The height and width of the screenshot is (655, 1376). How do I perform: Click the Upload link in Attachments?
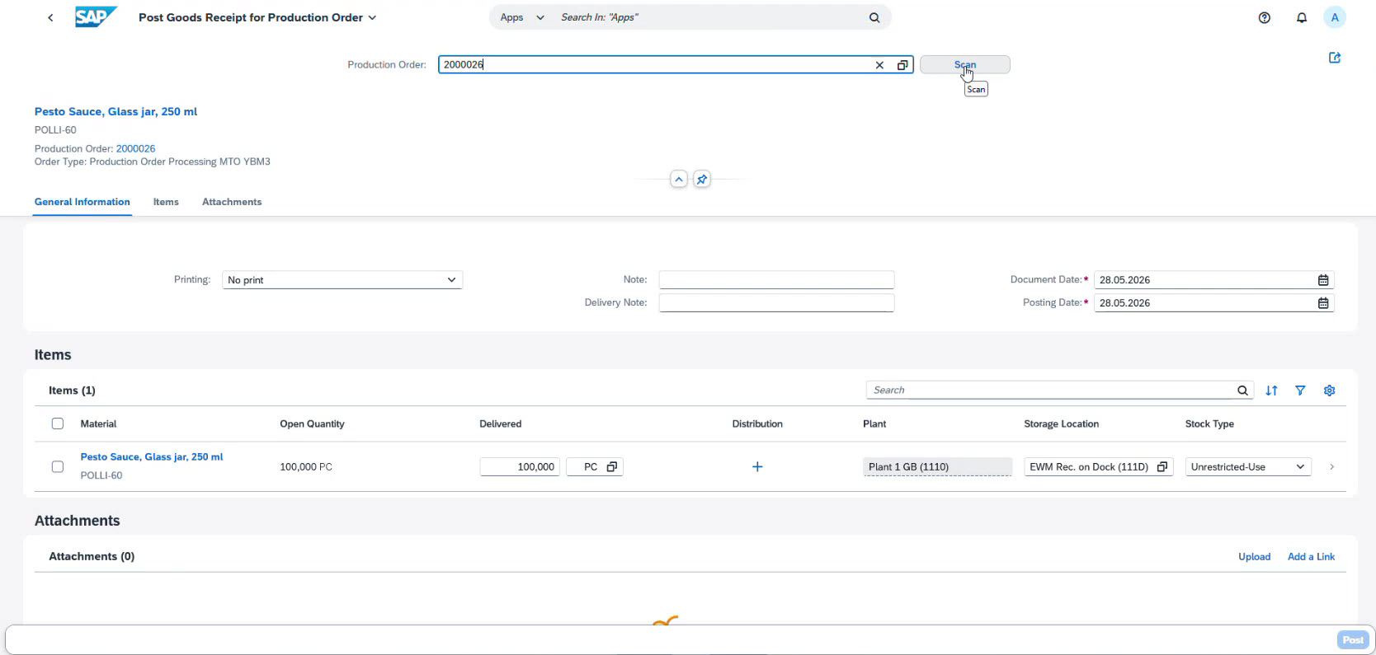coord(1254,557)
